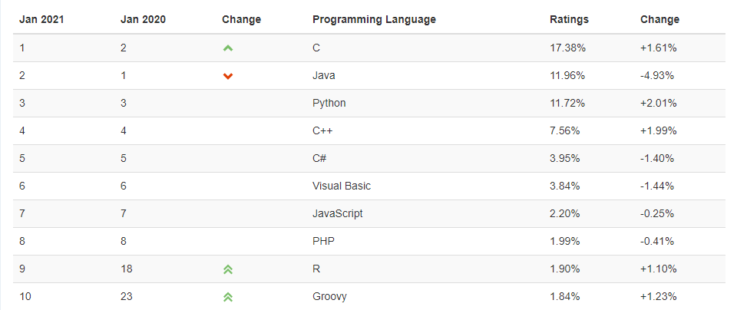Click the red down arrow in Java row

(x=228, y=76)
